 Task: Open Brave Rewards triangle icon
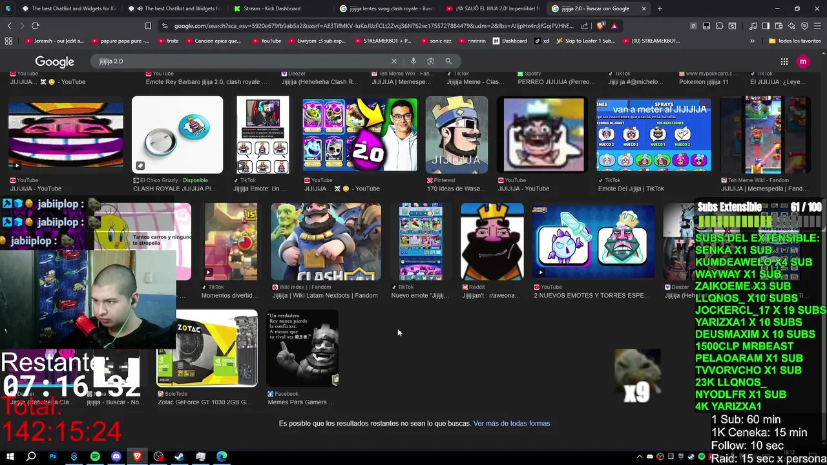pos(614,26)
